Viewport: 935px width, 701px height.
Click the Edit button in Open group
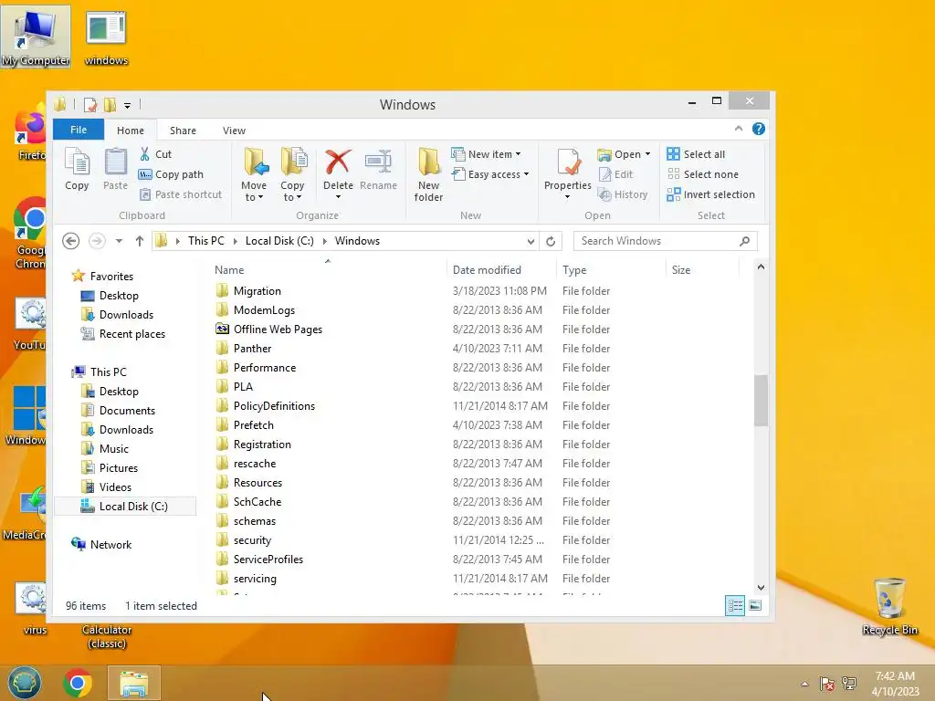[615, 174]
